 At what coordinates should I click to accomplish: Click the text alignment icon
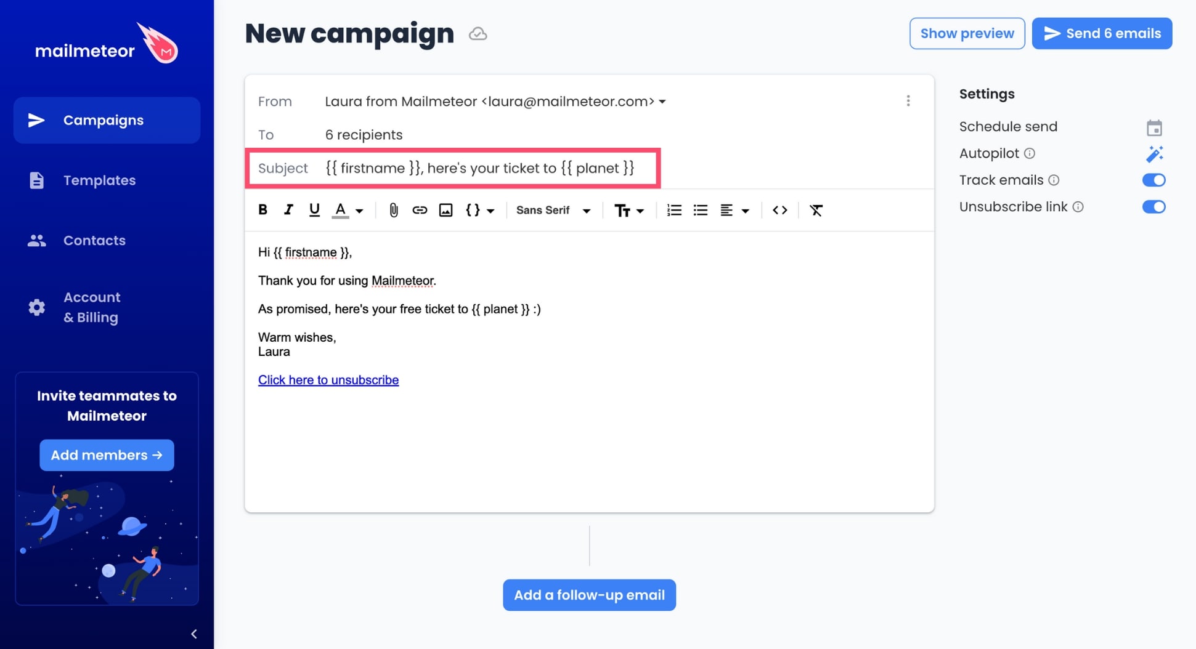(x=726, y=210)
